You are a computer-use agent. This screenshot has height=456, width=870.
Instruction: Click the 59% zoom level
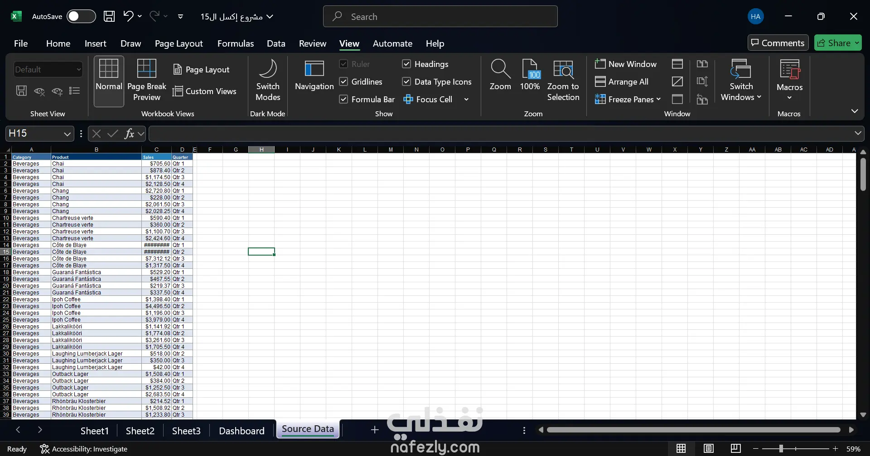coord(853,449)
